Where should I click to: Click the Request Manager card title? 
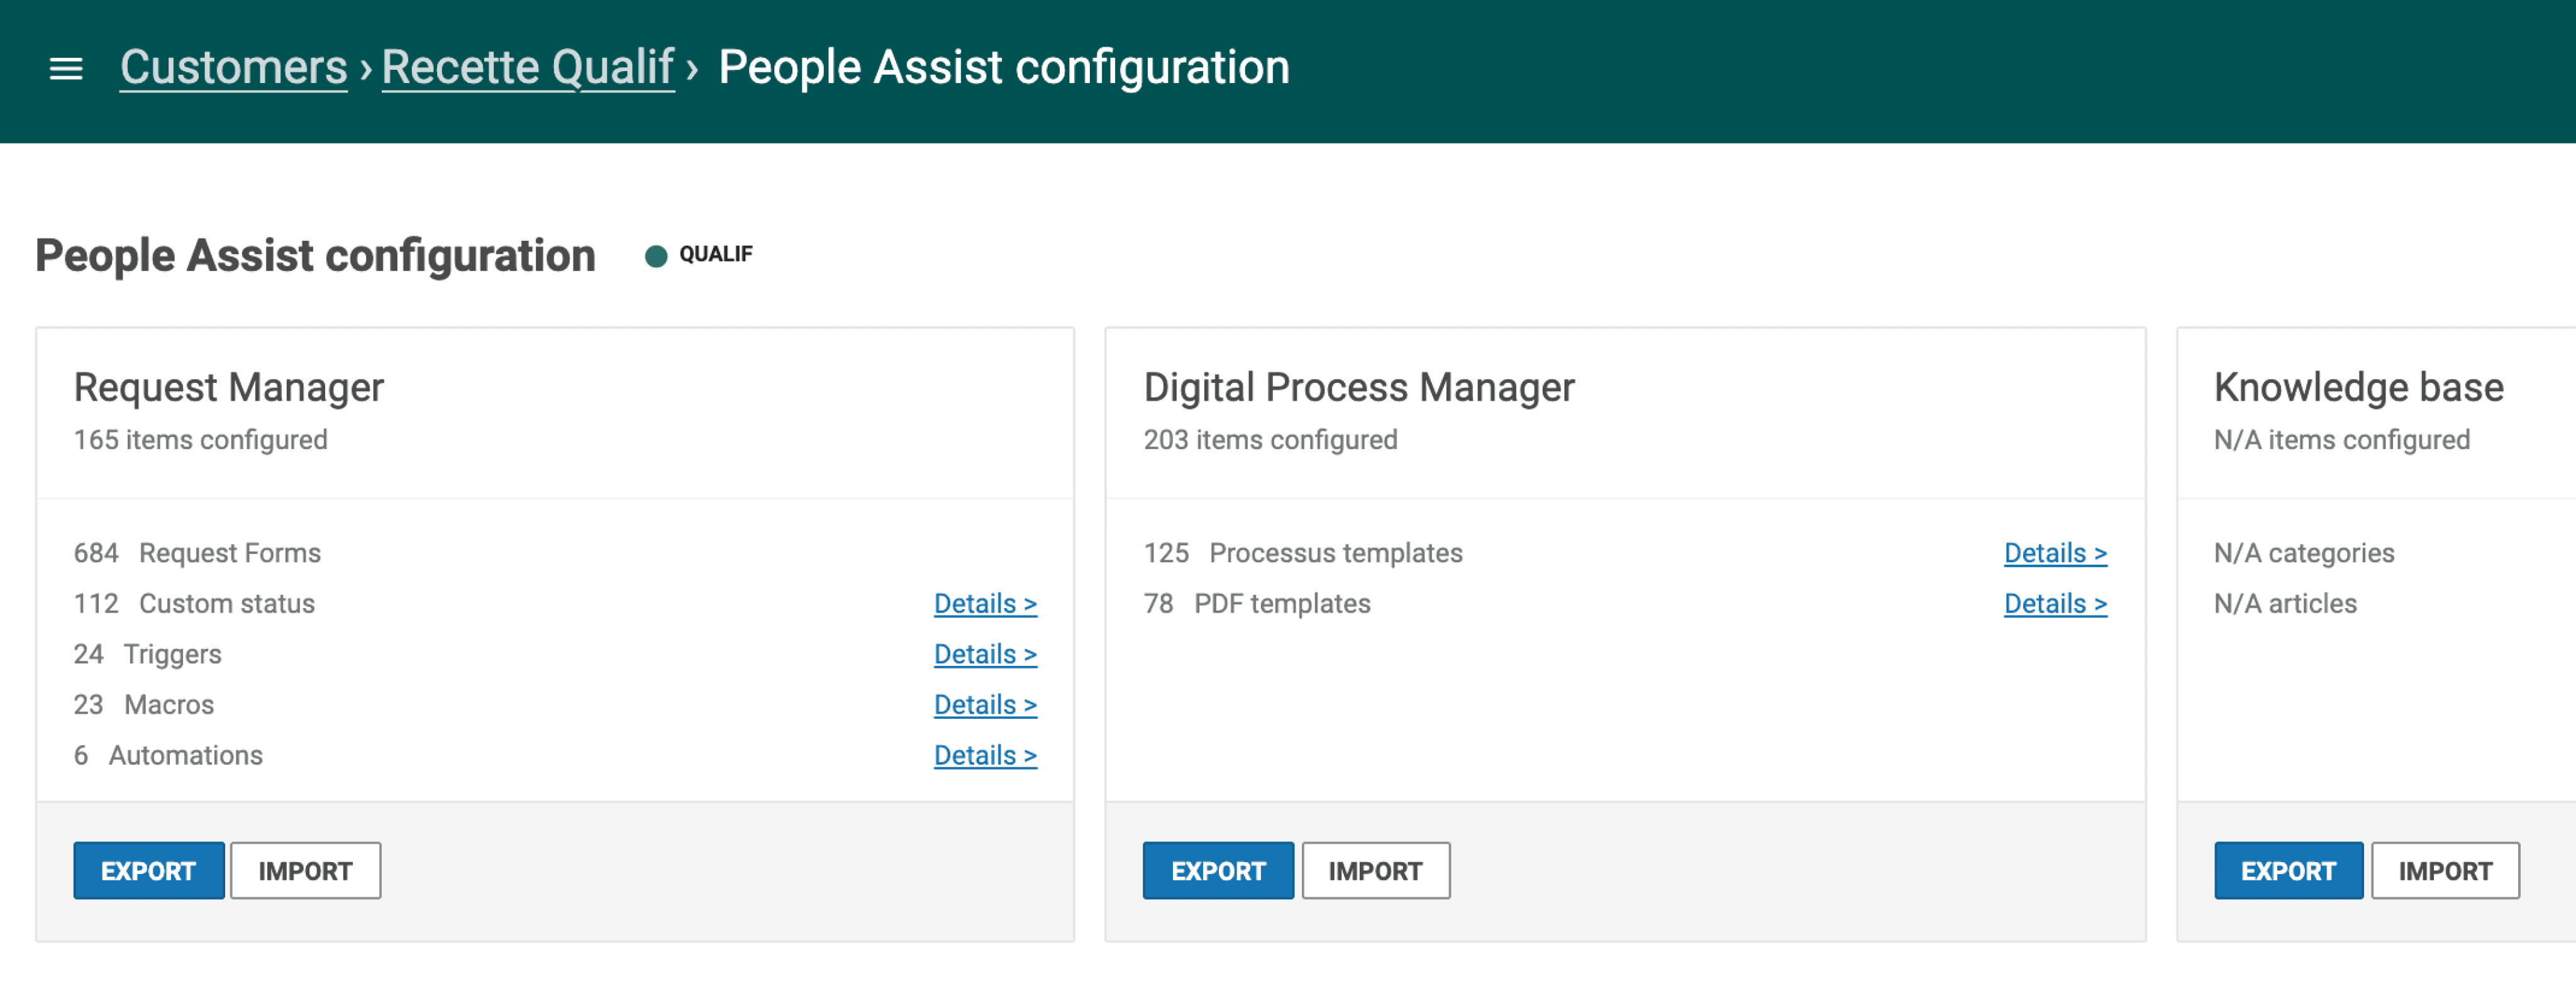pos(229,388)
